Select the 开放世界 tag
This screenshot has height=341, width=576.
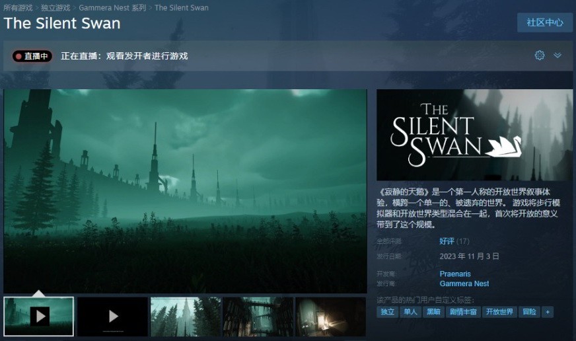(x=499, y=312)
